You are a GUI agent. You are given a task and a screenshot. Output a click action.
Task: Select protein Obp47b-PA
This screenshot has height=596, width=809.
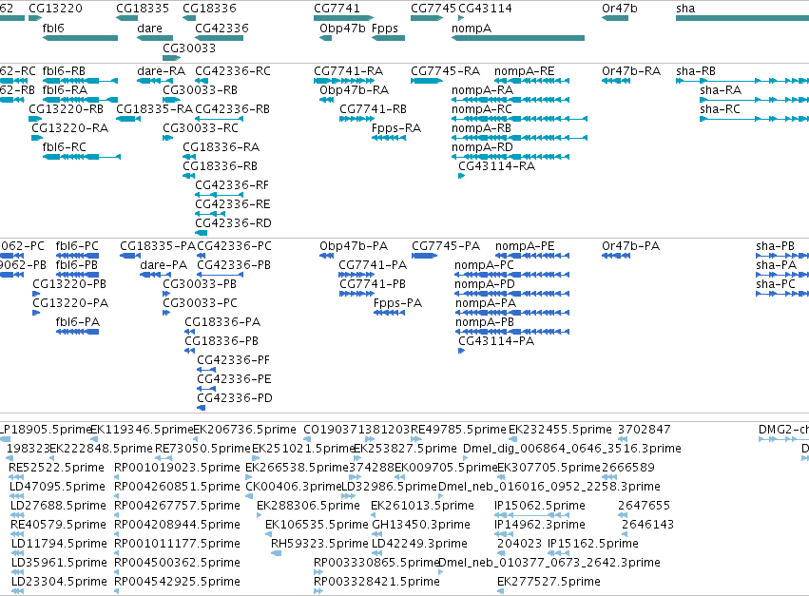(354, 245)
